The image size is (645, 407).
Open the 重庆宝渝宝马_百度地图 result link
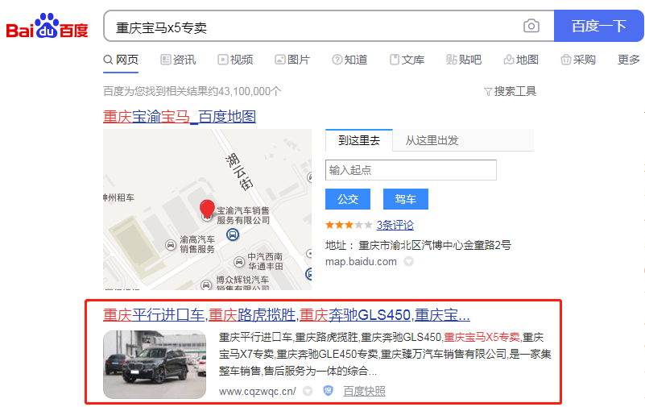click(180, 117)
